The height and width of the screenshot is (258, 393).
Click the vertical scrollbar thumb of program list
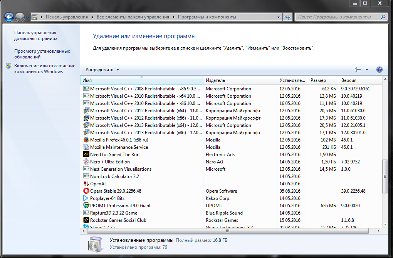[385, 176]
